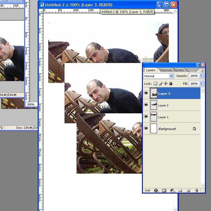The image size is (211, 211).
Task: Select the "Background" layer name
Action: point(167,129)
